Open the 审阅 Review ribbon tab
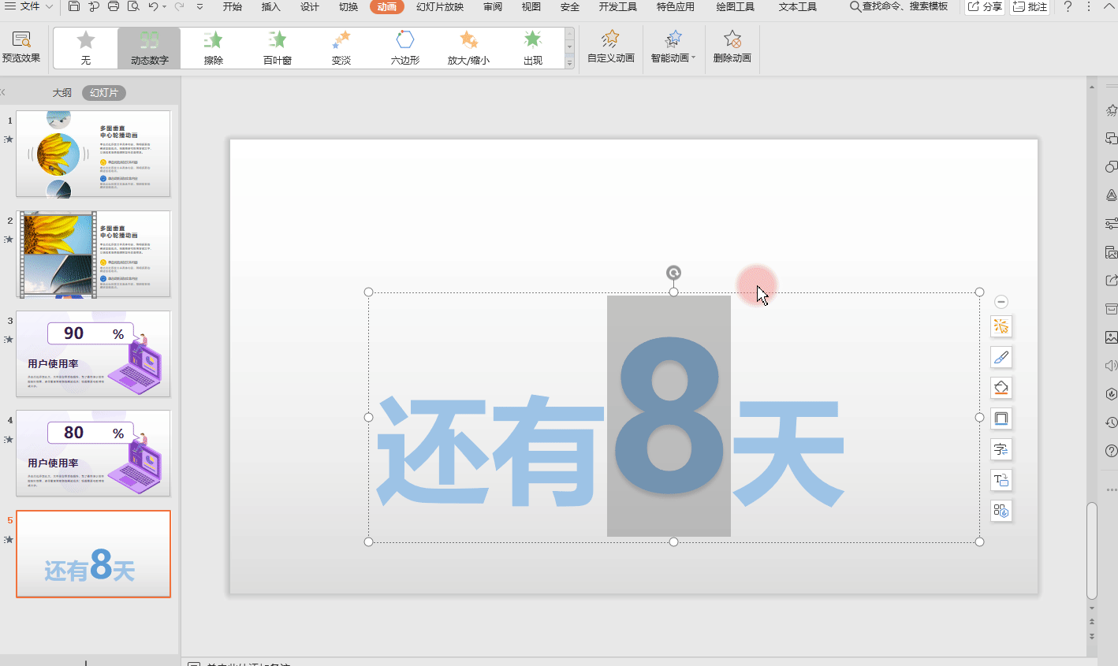 (x=493, y=6)
